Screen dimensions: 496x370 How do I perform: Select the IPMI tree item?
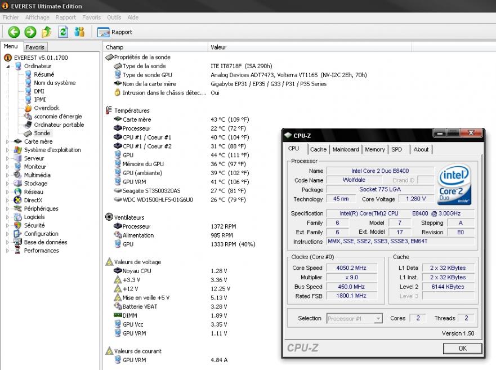pyautogui.click(x=40, y=99)
